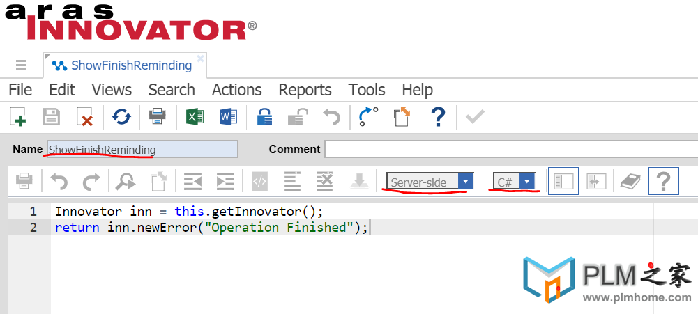Click the Delete item icon
The width and height of the screenshot is (698, 314).
[x=84, y=118]
